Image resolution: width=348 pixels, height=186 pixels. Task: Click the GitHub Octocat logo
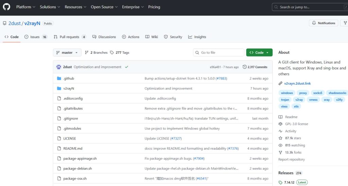click(6, 7)
